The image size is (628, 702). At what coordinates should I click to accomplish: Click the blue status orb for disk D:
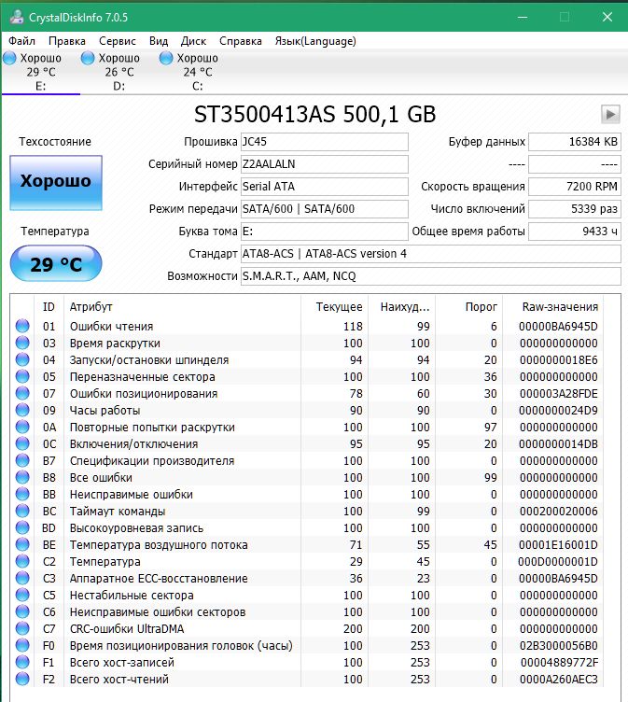click(88, 58)
